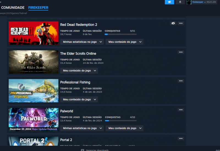Toggle hidden eye icon for Red Dead Redemption 2
Image resolution: width=220 pixels, height=151 pixels.
tap(173, 23)
